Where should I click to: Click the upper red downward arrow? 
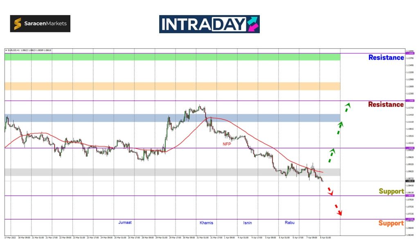330,191
